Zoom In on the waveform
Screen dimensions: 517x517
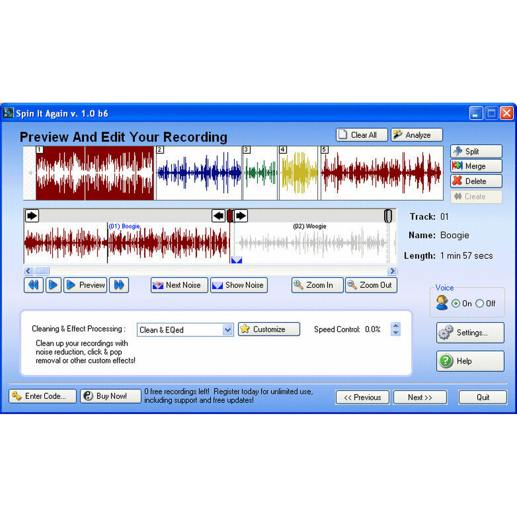tap(317, 285)
